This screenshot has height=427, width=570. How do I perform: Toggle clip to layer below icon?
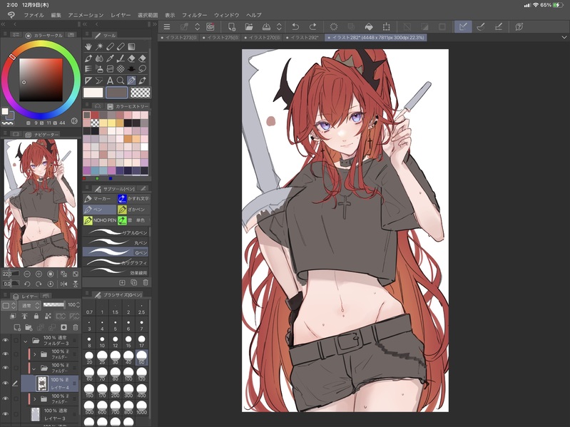[13, 317]
